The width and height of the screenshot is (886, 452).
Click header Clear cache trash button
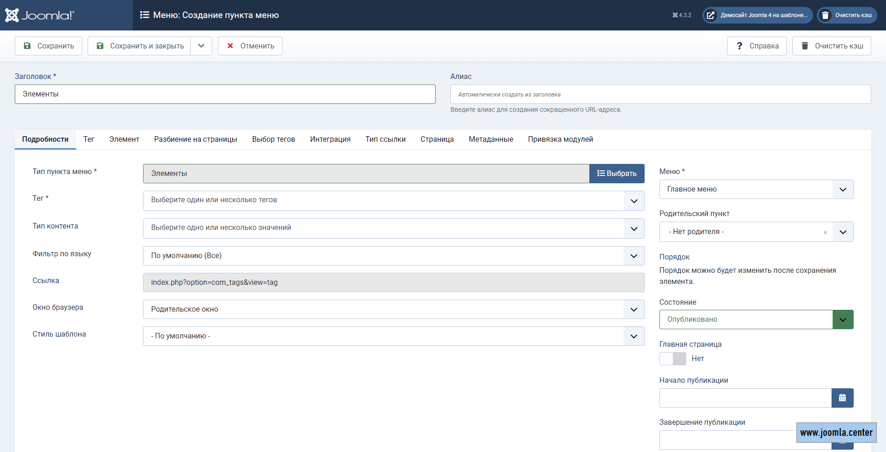coord(847,15)
